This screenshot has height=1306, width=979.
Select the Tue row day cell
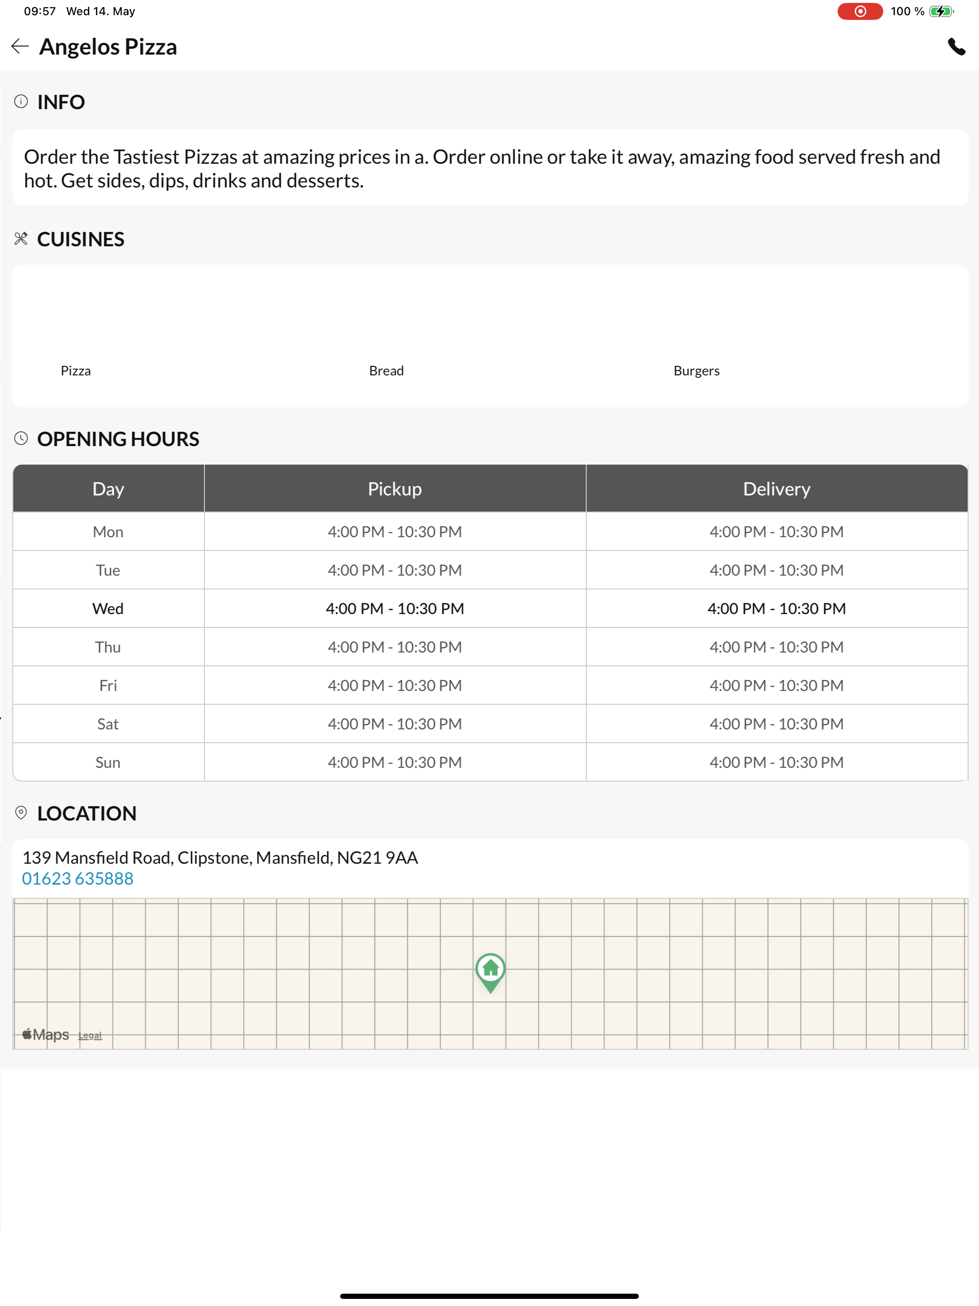pos(109,570)
